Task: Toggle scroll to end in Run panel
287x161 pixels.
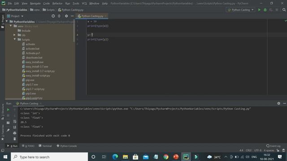Action: [15, 127]
